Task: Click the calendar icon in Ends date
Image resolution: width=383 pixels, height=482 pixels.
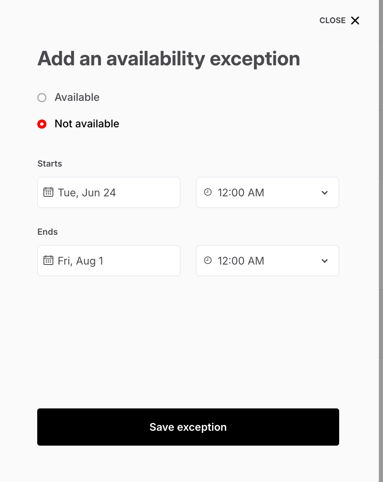Action: pyautogui.click(x=48, y=260)
